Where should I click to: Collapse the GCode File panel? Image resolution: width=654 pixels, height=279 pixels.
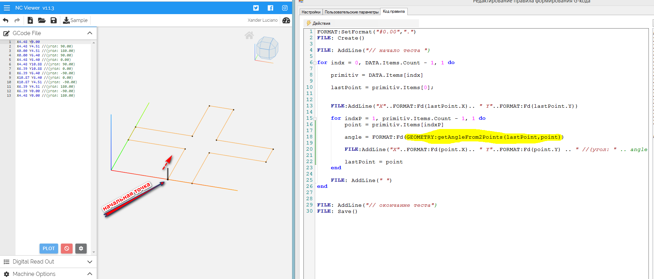pos(90,33)
